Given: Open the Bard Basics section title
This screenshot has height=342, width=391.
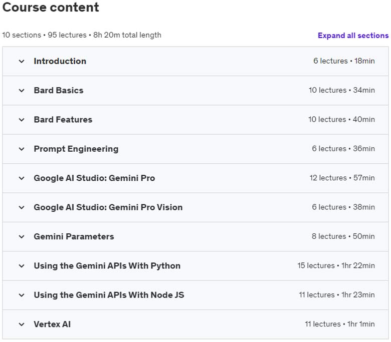Looking at the screenshot, I should (59, 90).
